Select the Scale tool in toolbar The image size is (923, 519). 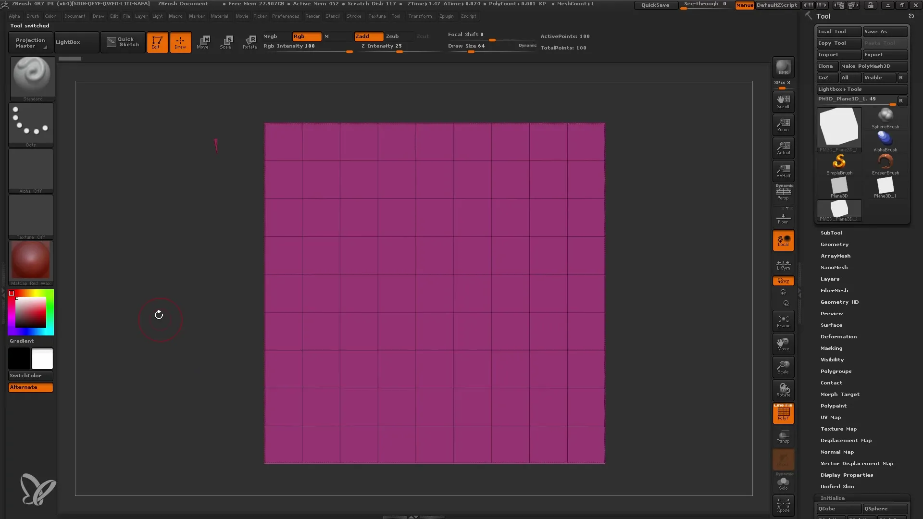coord(225,41)
